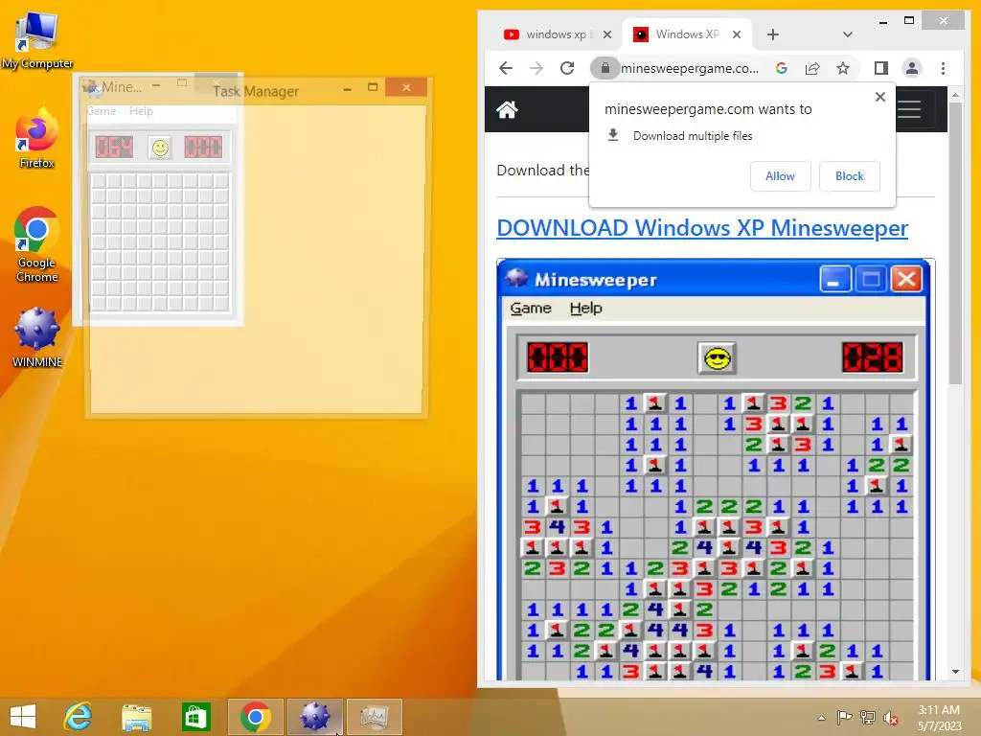The width and height of the screenshot is (981, 736).
Task: Open Internet Explorer from taskbar
Action: tap(78, 717)
